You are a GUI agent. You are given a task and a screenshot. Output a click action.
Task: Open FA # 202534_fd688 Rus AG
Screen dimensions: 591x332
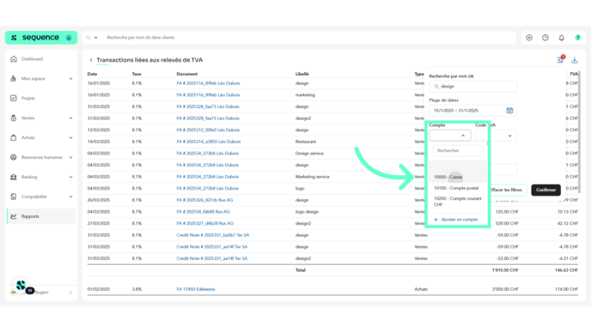203,212
